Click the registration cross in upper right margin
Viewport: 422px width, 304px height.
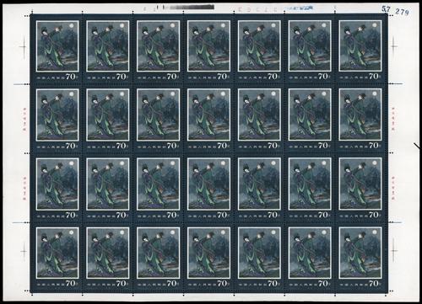pyautogui.click(x=394, y=45)
